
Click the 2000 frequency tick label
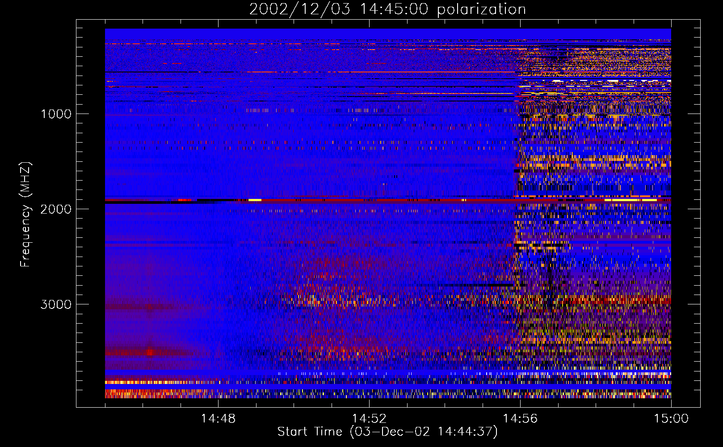click(x=56, y=209)
